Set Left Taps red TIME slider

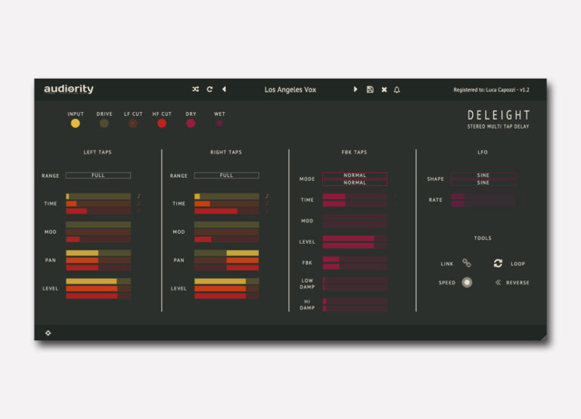pos(98,211)
